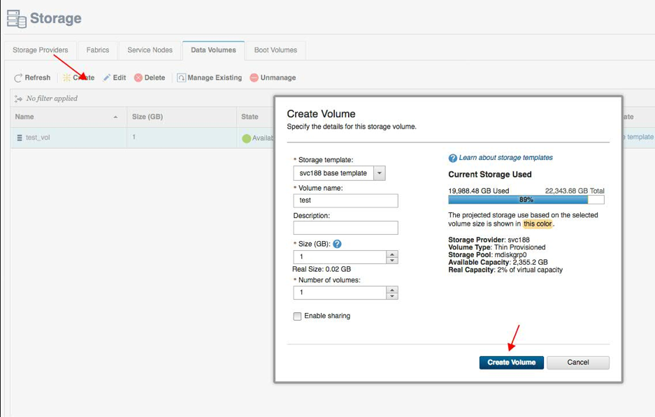Screen dimensions: 655x417
Task: Click the Edit pencil icon
Action: 107,78
